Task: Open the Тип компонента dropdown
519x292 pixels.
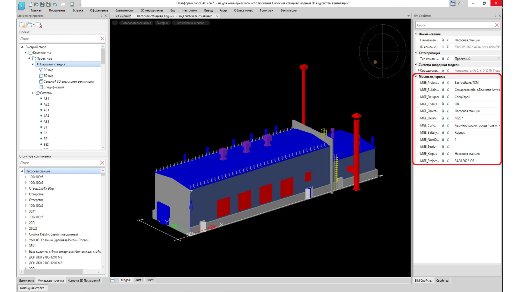Action: point(498,59)
